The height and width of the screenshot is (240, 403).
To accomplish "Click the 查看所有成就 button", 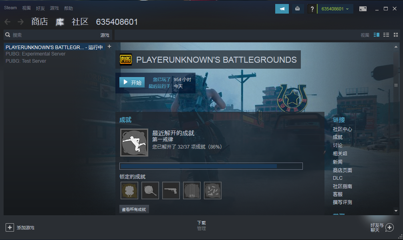I will click(x=134, y=209).
